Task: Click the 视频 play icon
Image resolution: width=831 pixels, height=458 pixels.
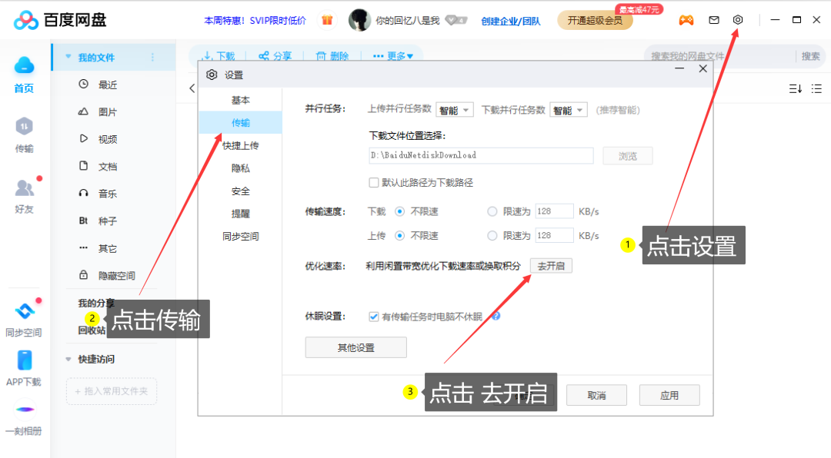Action: tap(83, 138)
